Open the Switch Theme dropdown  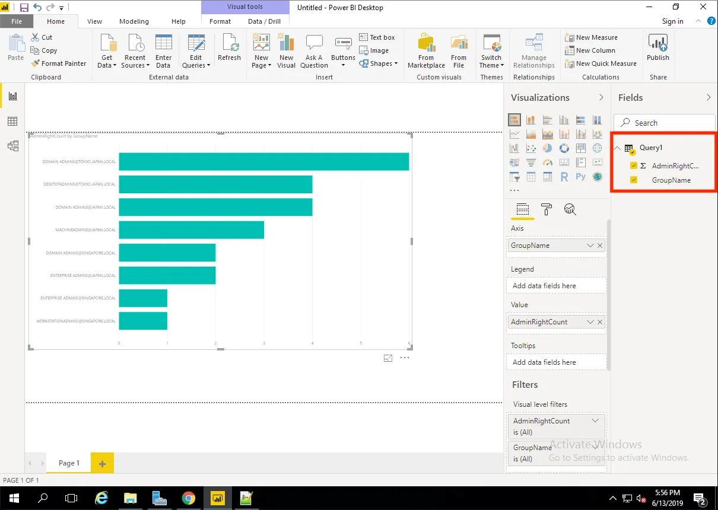pyautogui.click(x=491, y=51)
